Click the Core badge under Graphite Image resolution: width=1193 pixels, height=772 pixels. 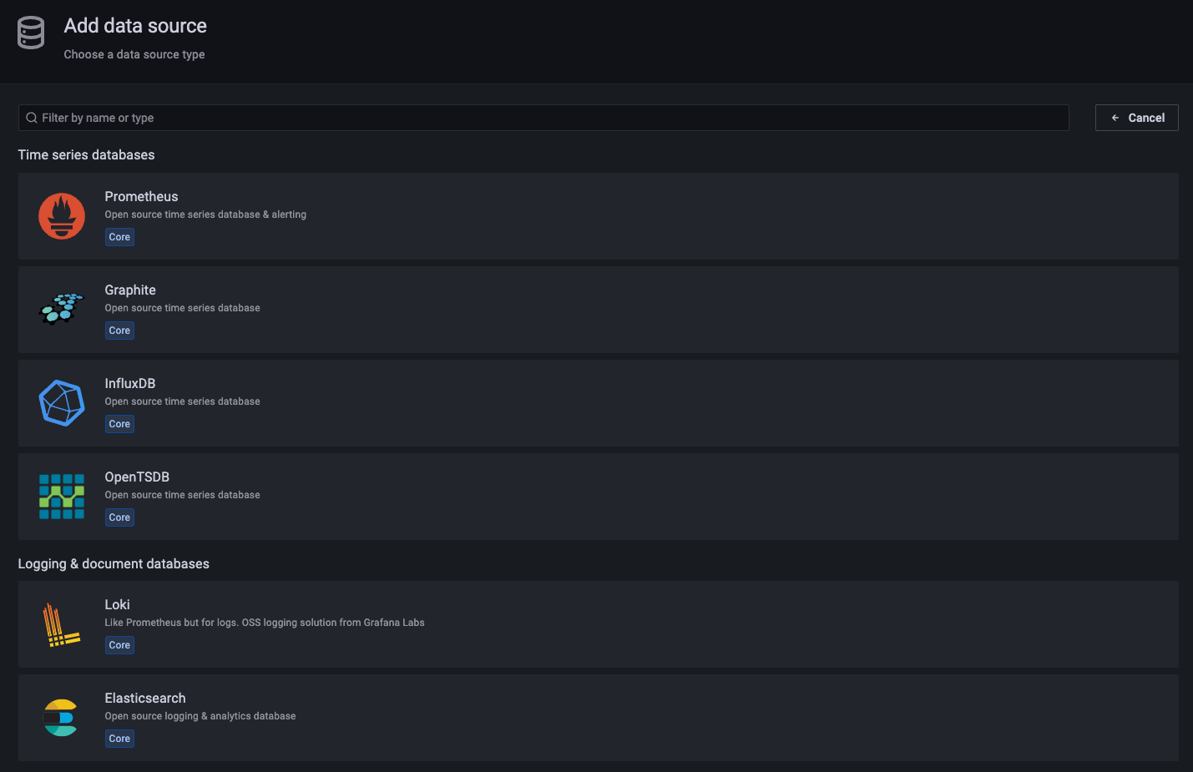click(119, 330)
